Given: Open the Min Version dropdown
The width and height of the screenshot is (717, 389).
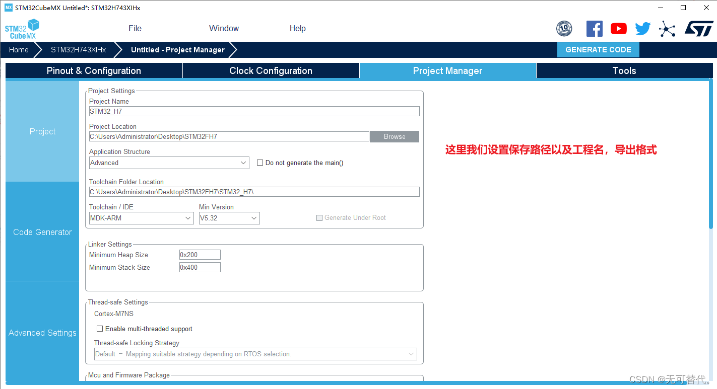Looking at the screenshot, I should tap(229, 218).
